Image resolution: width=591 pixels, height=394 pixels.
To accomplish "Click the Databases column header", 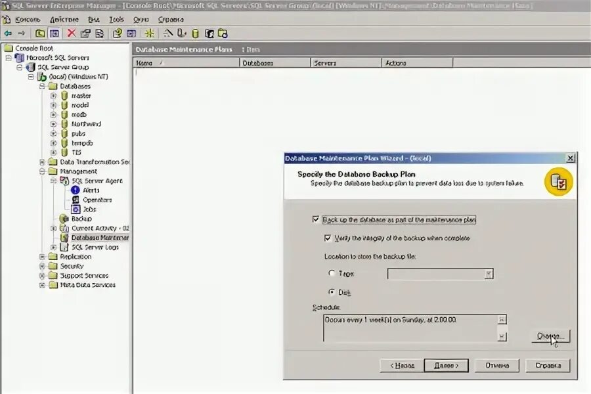I will 274,63.
